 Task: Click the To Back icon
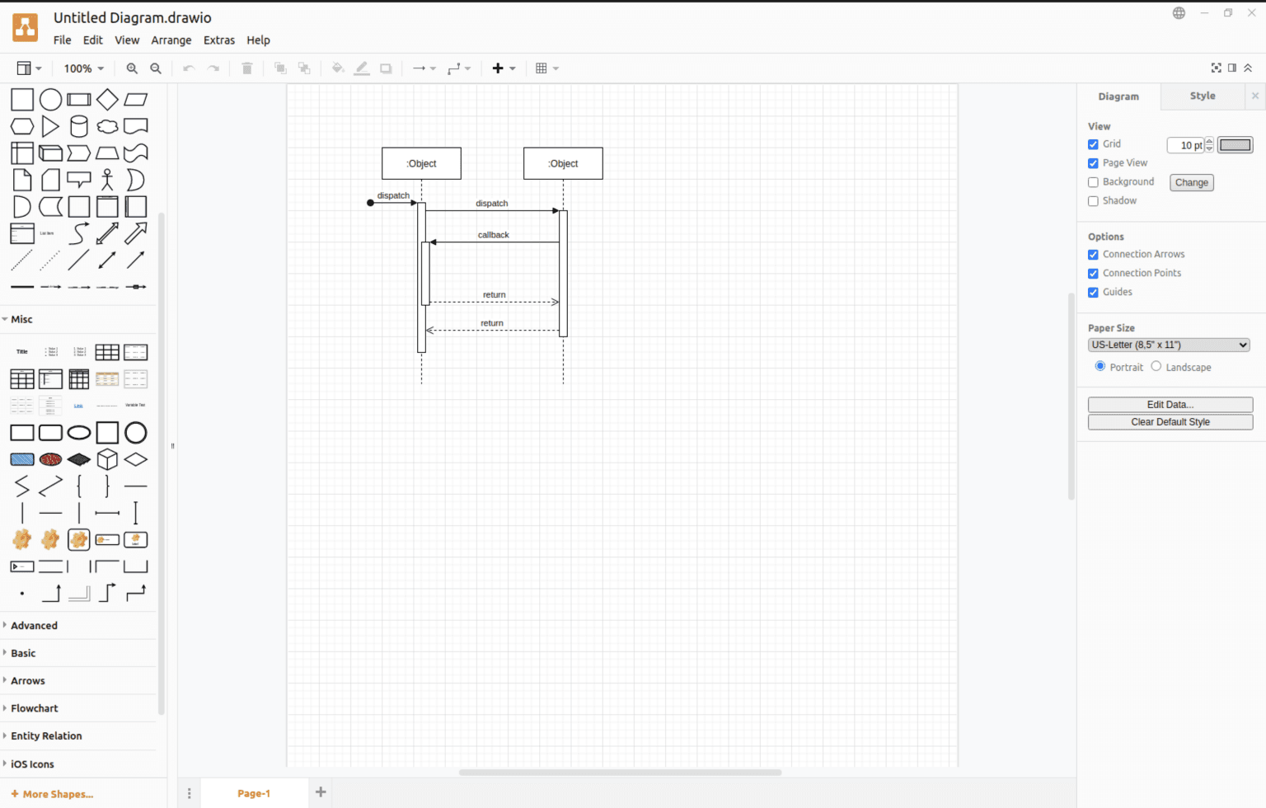pos(304,68)
